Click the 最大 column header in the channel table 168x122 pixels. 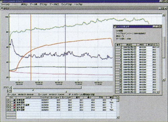point(78,98)
